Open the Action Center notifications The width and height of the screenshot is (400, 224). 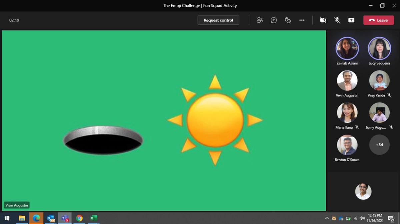(391, 218)
